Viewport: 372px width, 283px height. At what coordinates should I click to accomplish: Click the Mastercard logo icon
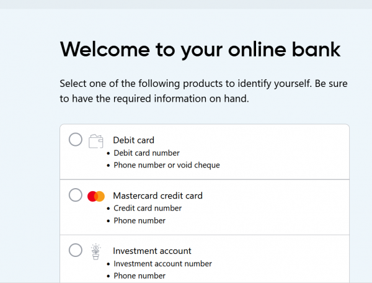tap(95, 196)
